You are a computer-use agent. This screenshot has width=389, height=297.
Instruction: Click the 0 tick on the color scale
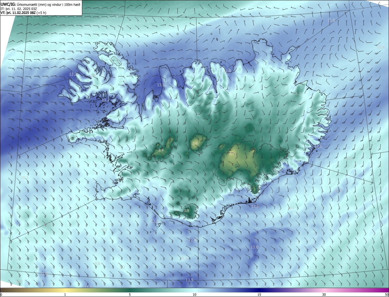[1, 295]
